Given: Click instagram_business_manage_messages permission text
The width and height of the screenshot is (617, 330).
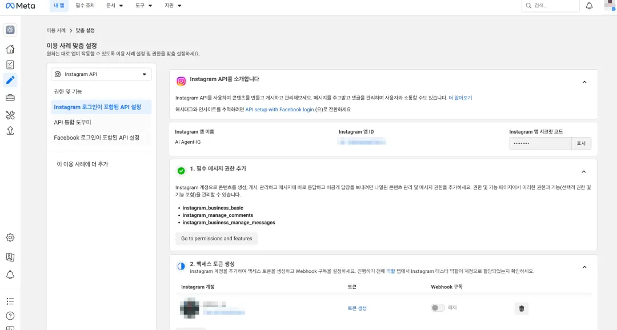Looking at the screenshot, I should pos(229,223).
